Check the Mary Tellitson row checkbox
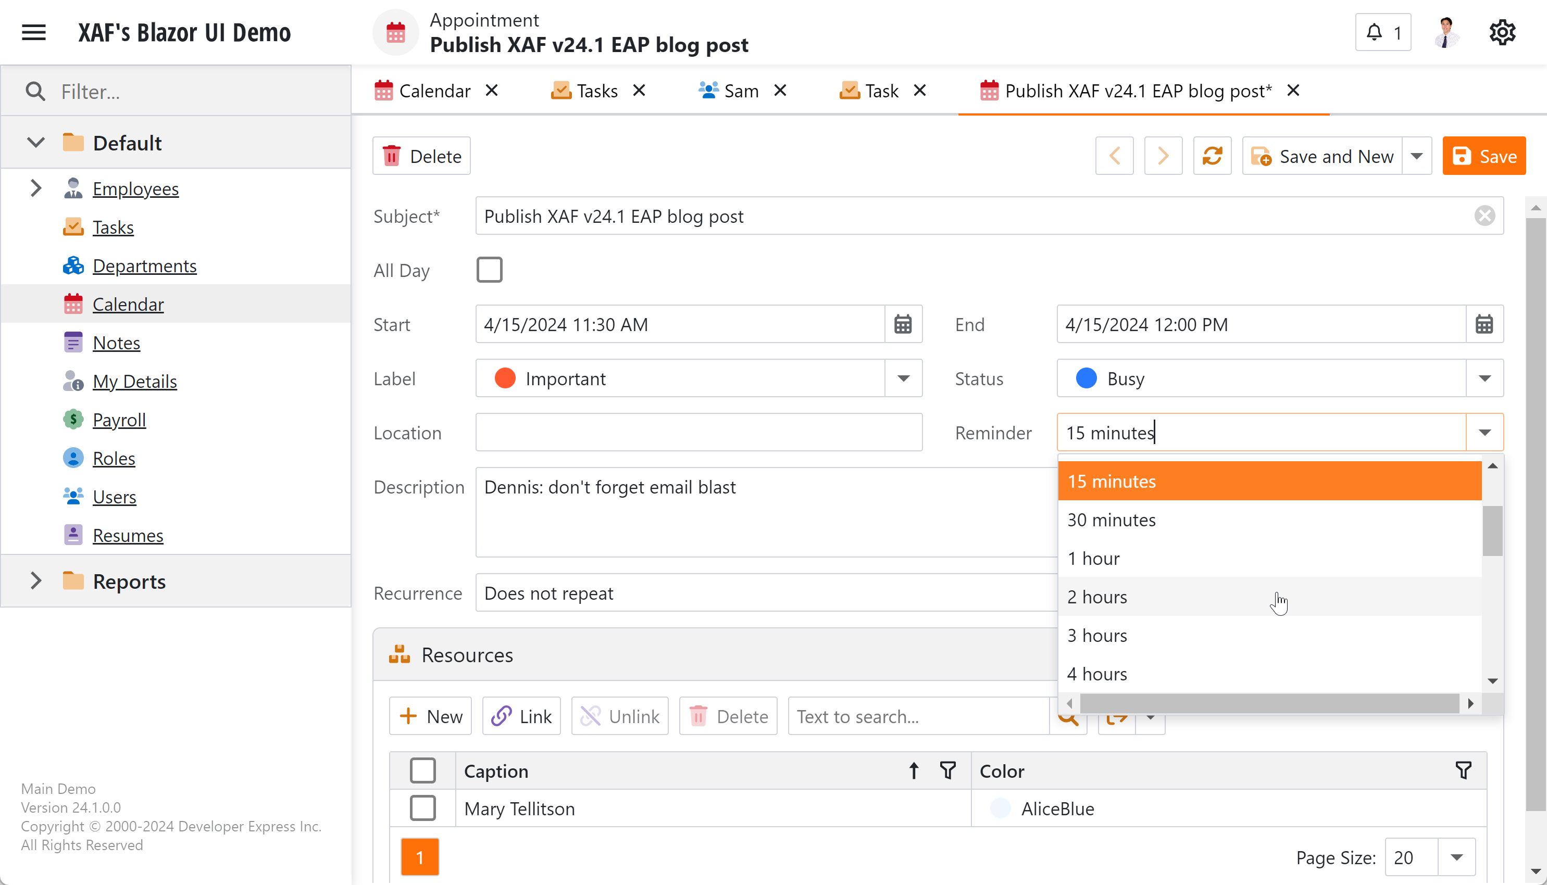 click(422, 808)
